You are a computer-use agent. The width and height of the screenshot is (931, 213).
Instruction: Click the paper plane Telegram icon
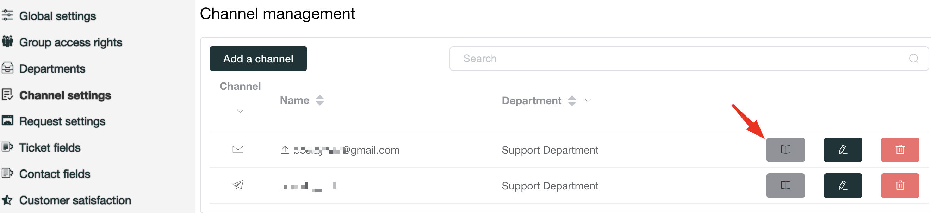[x=238, y=185]
